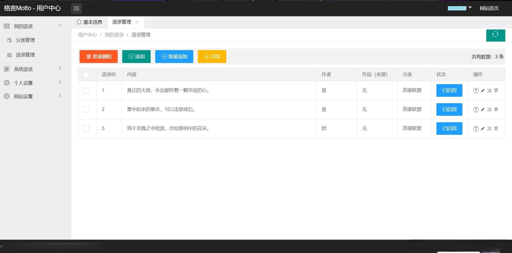Check the checkbox for quote ID 2

tap(86, 110)
